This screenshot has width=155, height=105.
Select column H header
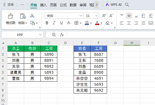pos(132,43)
